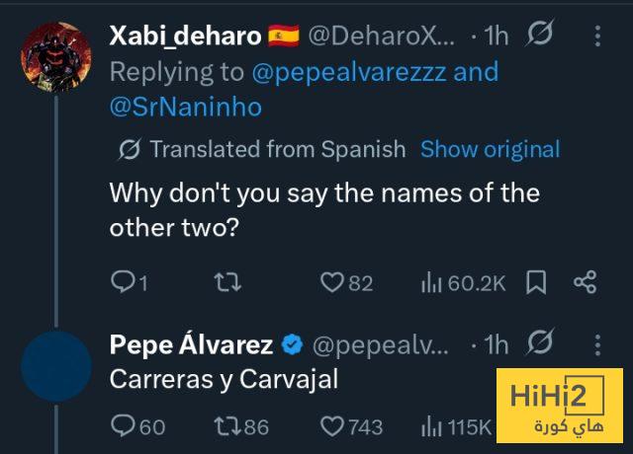
Task: Show original Spanish text
Action: click(490, 149)
